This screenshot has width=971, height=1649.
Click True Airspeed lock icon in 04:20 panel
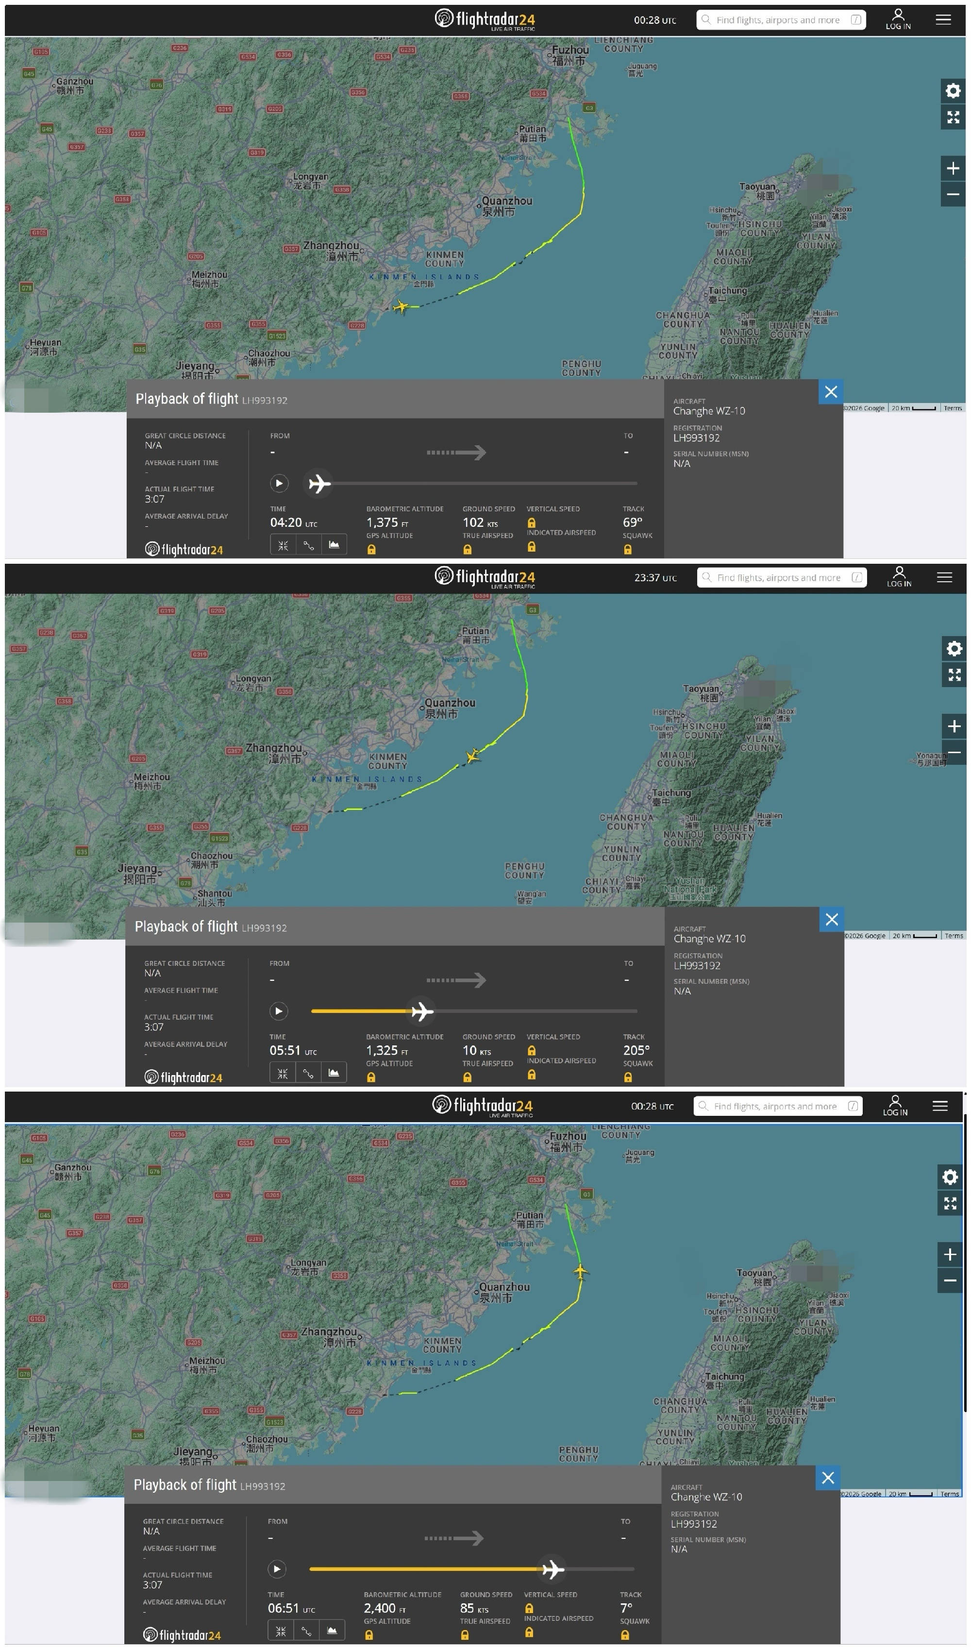click(468, 550)
